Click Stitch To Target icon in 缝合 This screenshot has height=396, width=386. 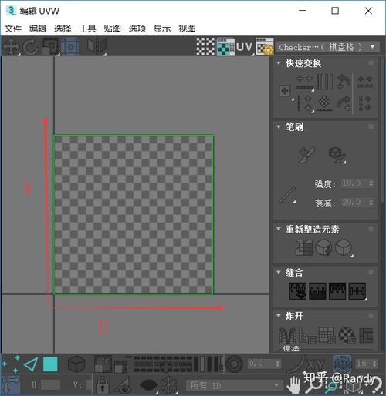(x=298, y=291)
